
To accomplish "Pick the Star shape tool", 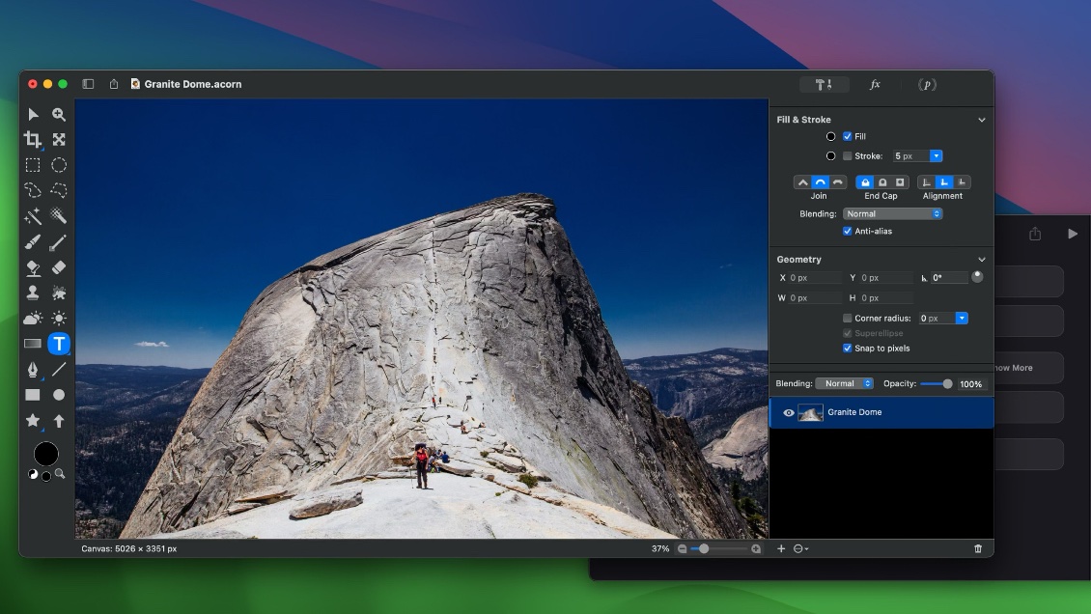I will tap(33, 421).
